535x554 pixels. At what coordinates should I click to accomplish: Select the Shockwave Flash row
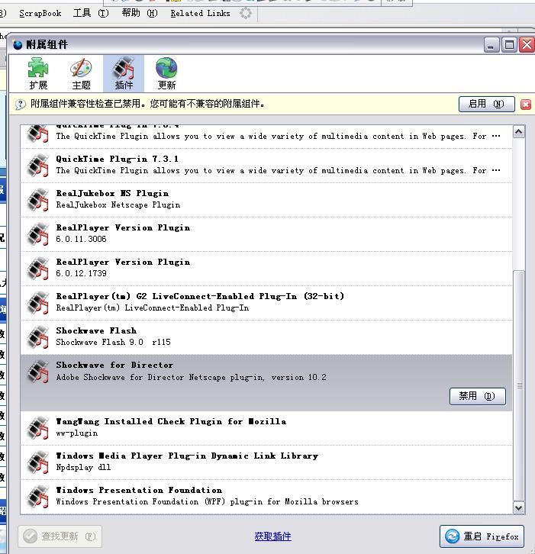266,337
